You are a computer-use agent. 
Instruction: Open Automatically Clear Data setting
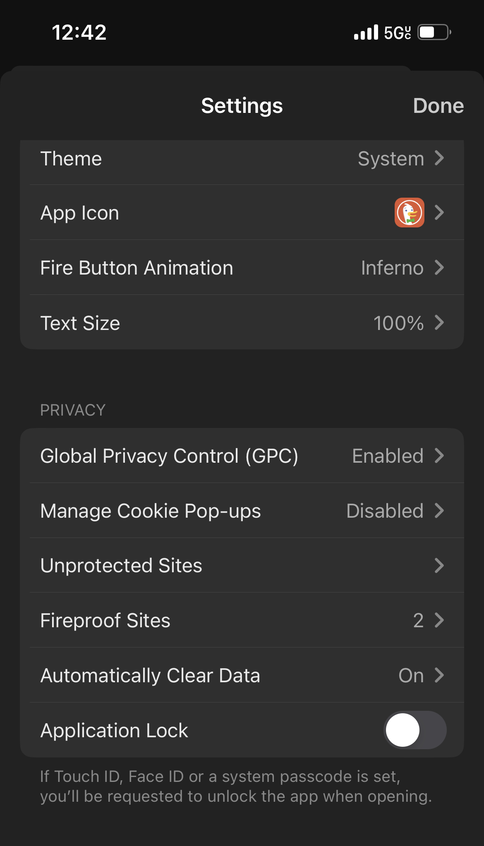pos(150,675)
